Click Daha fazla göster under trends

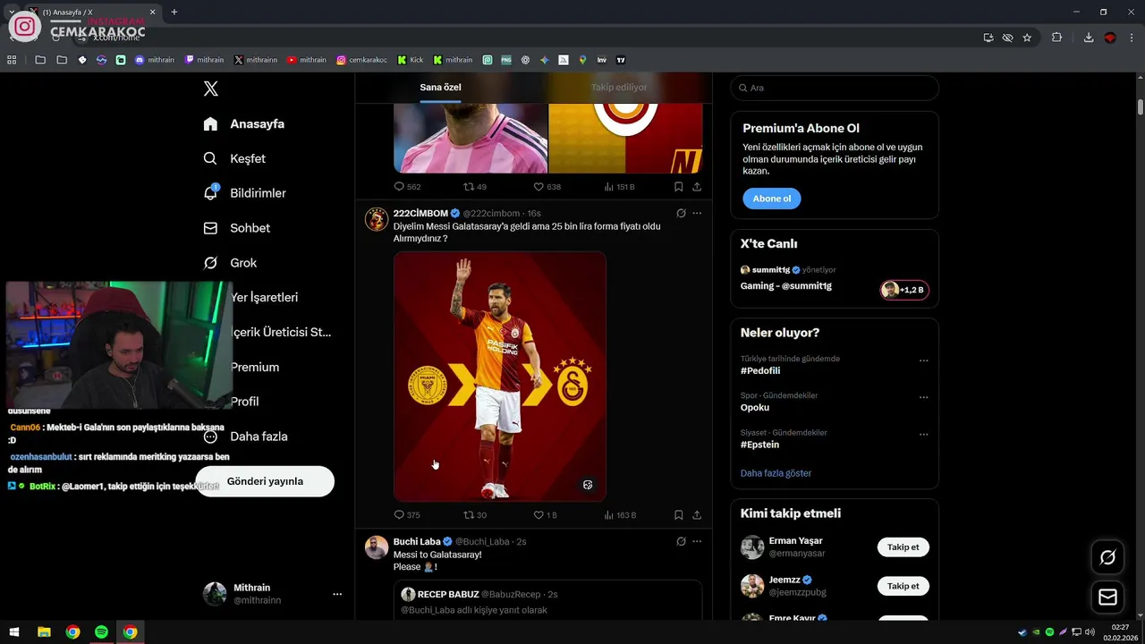(776, 473)
